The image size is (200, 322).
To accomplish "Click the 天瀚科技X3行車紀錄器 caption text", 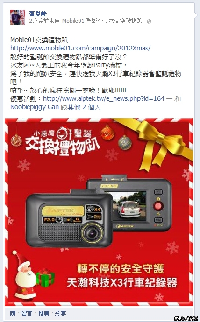I will point(122,283).
